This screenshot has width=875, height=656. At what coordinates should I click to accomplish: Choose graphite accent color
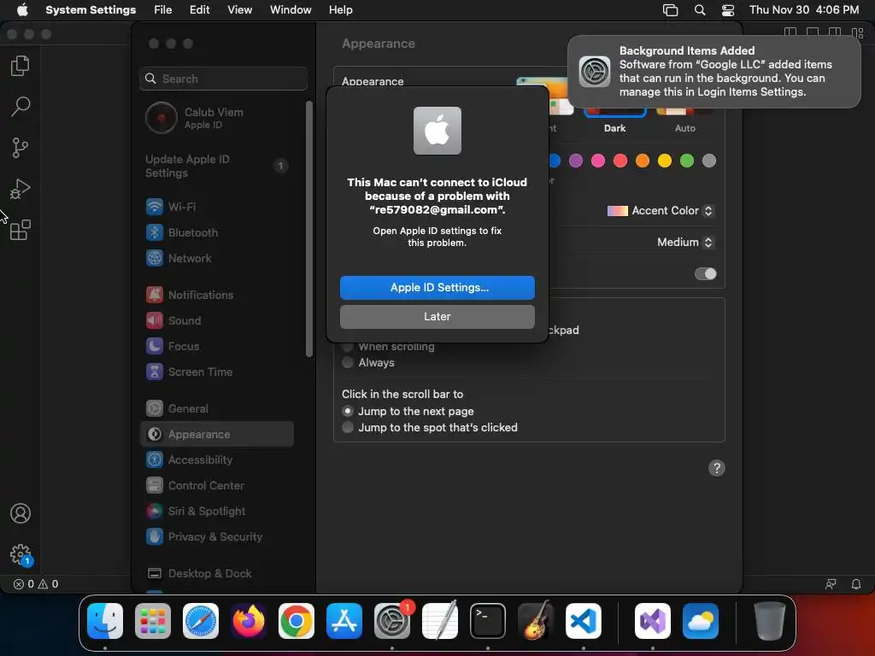click(709, 161)
